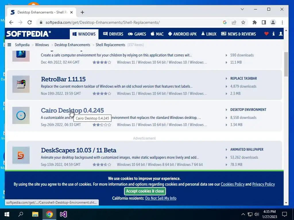Open Chrome profile avatar
The width and height of the screenshot is (294, 220).
click(x=273, y=22)
